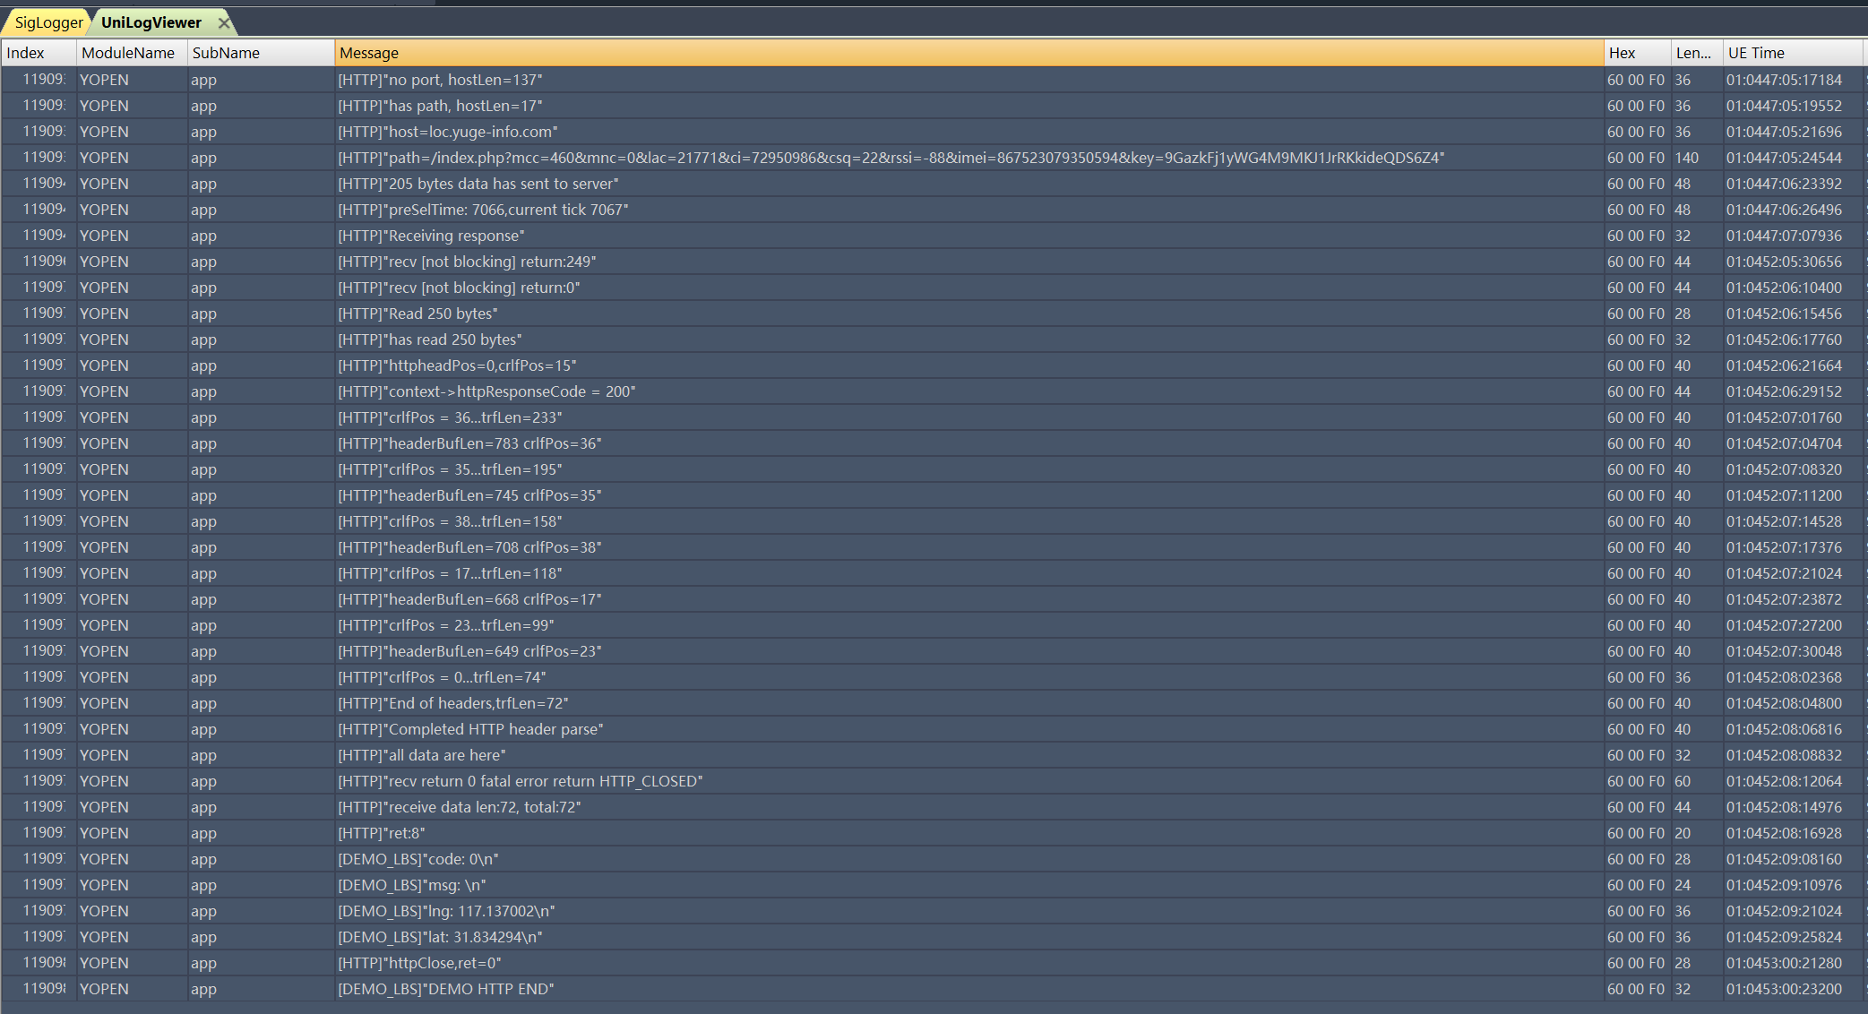Select the "preSelTime: 7066,current tick 7067" row

pos(932,210)
